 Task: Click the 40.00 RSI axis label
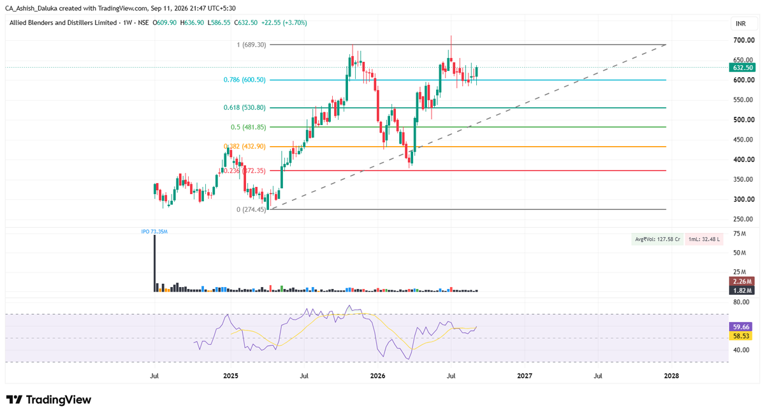[741, 350]
